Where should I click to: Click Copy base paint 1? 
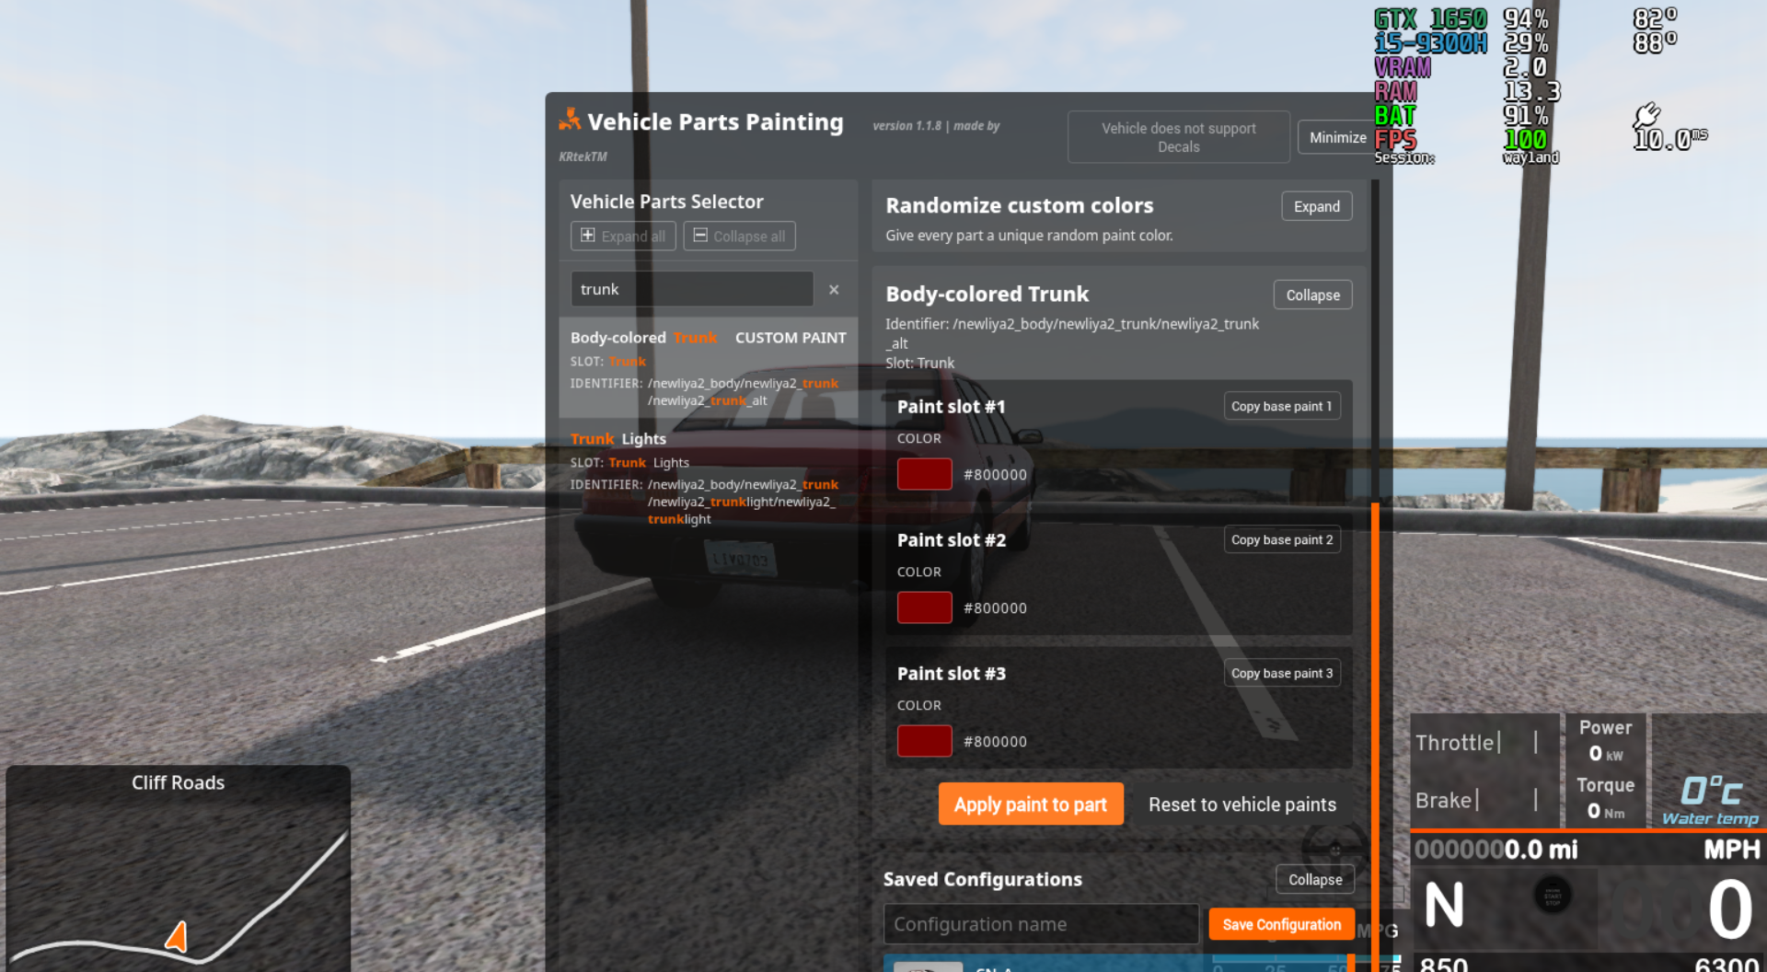[x=1281, y=406]
